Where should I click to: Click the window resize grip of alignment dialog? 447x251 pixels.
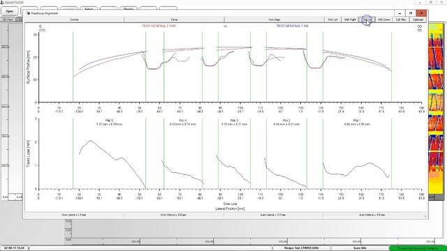point(425,216)
